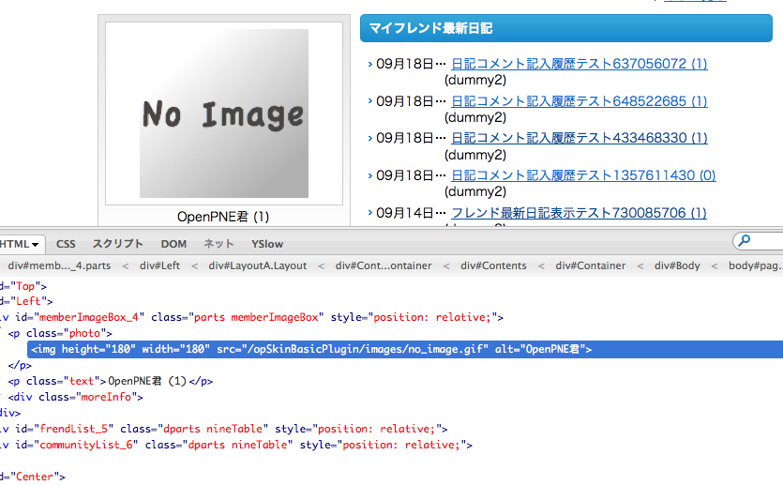Image resolution: width=783 pixels, height=485 pixels.
Task: Select div#Body breadcrumb item
Action: [x=677, y=265]
